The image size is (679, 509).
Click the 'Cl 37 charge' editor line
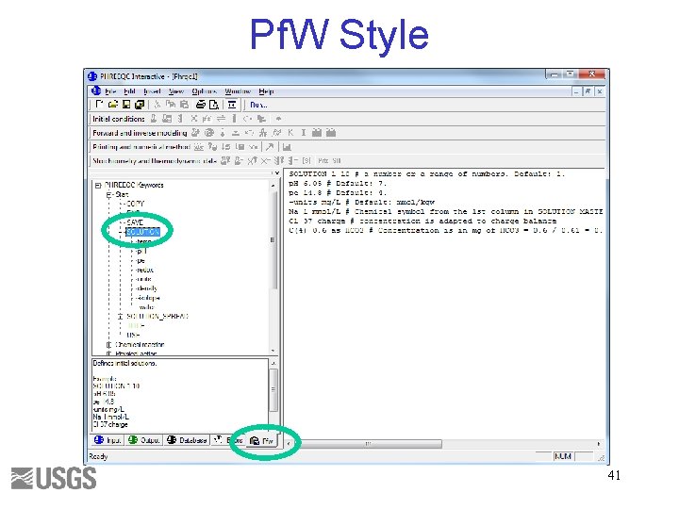[422, 222]
